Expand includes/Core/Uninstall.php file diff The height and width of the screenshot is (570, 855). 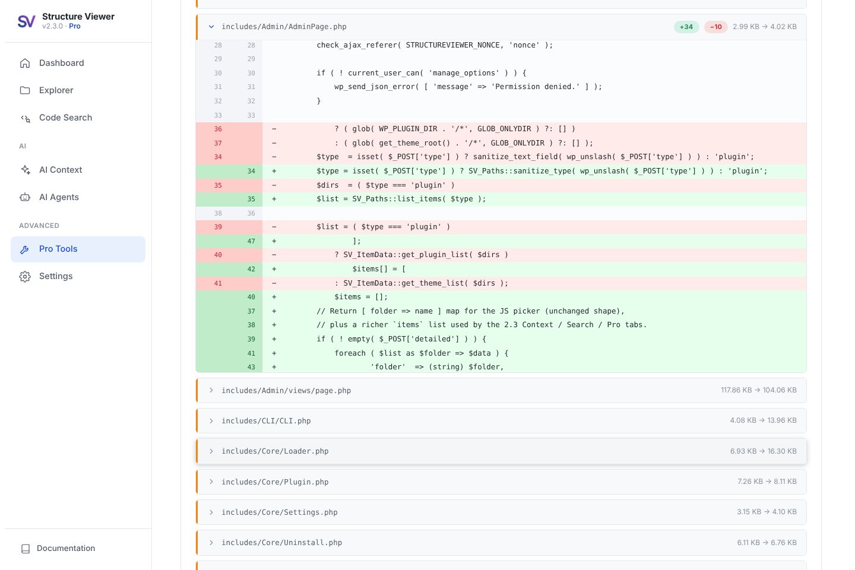pos(501,542)
